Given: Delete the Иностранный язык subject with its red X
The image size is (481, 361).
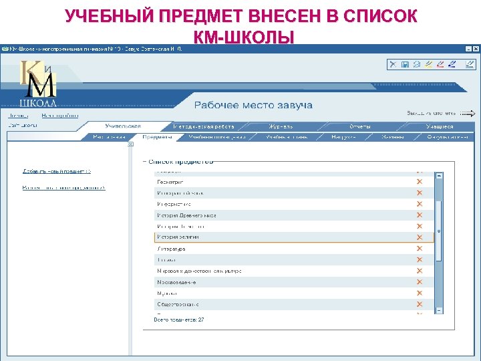Looking at the screenshot, I should tap(420, 193).
